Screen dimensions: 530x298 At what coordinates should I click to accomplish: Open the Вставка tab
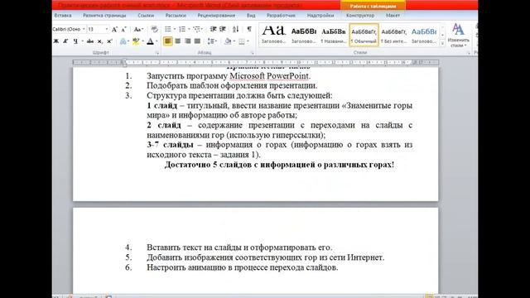pos(63,16)
